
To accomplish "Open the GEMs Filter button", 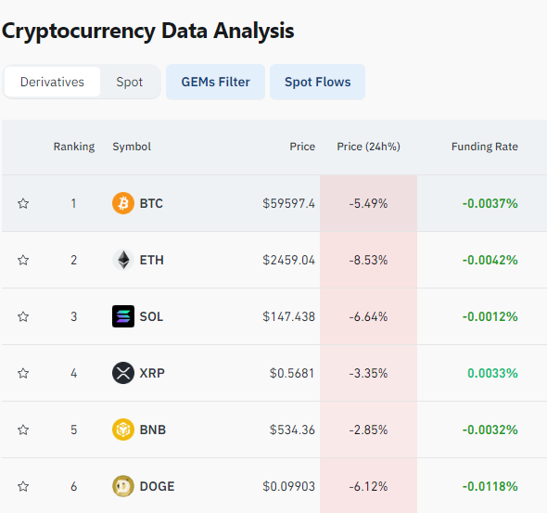I will click(216, 82).
